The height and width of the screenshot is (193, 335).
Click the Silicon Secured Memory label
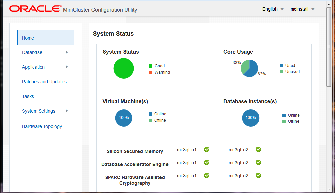click(135, 151)
